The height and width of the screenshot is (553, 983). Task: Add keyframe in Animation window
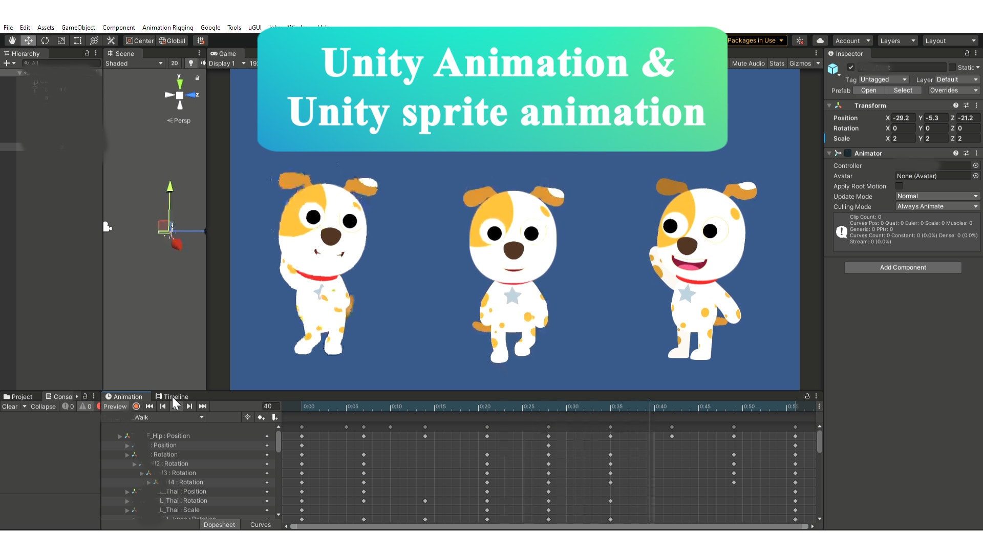pos(261,417)
